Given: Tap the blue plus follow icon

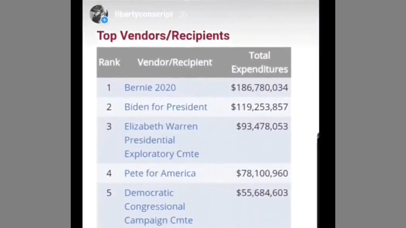Looking at the screenshot, I should coord(104,20).
